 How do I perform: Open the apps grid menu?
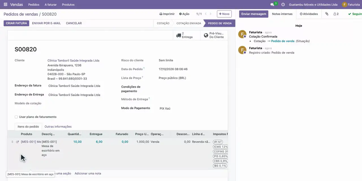[5, 5]
